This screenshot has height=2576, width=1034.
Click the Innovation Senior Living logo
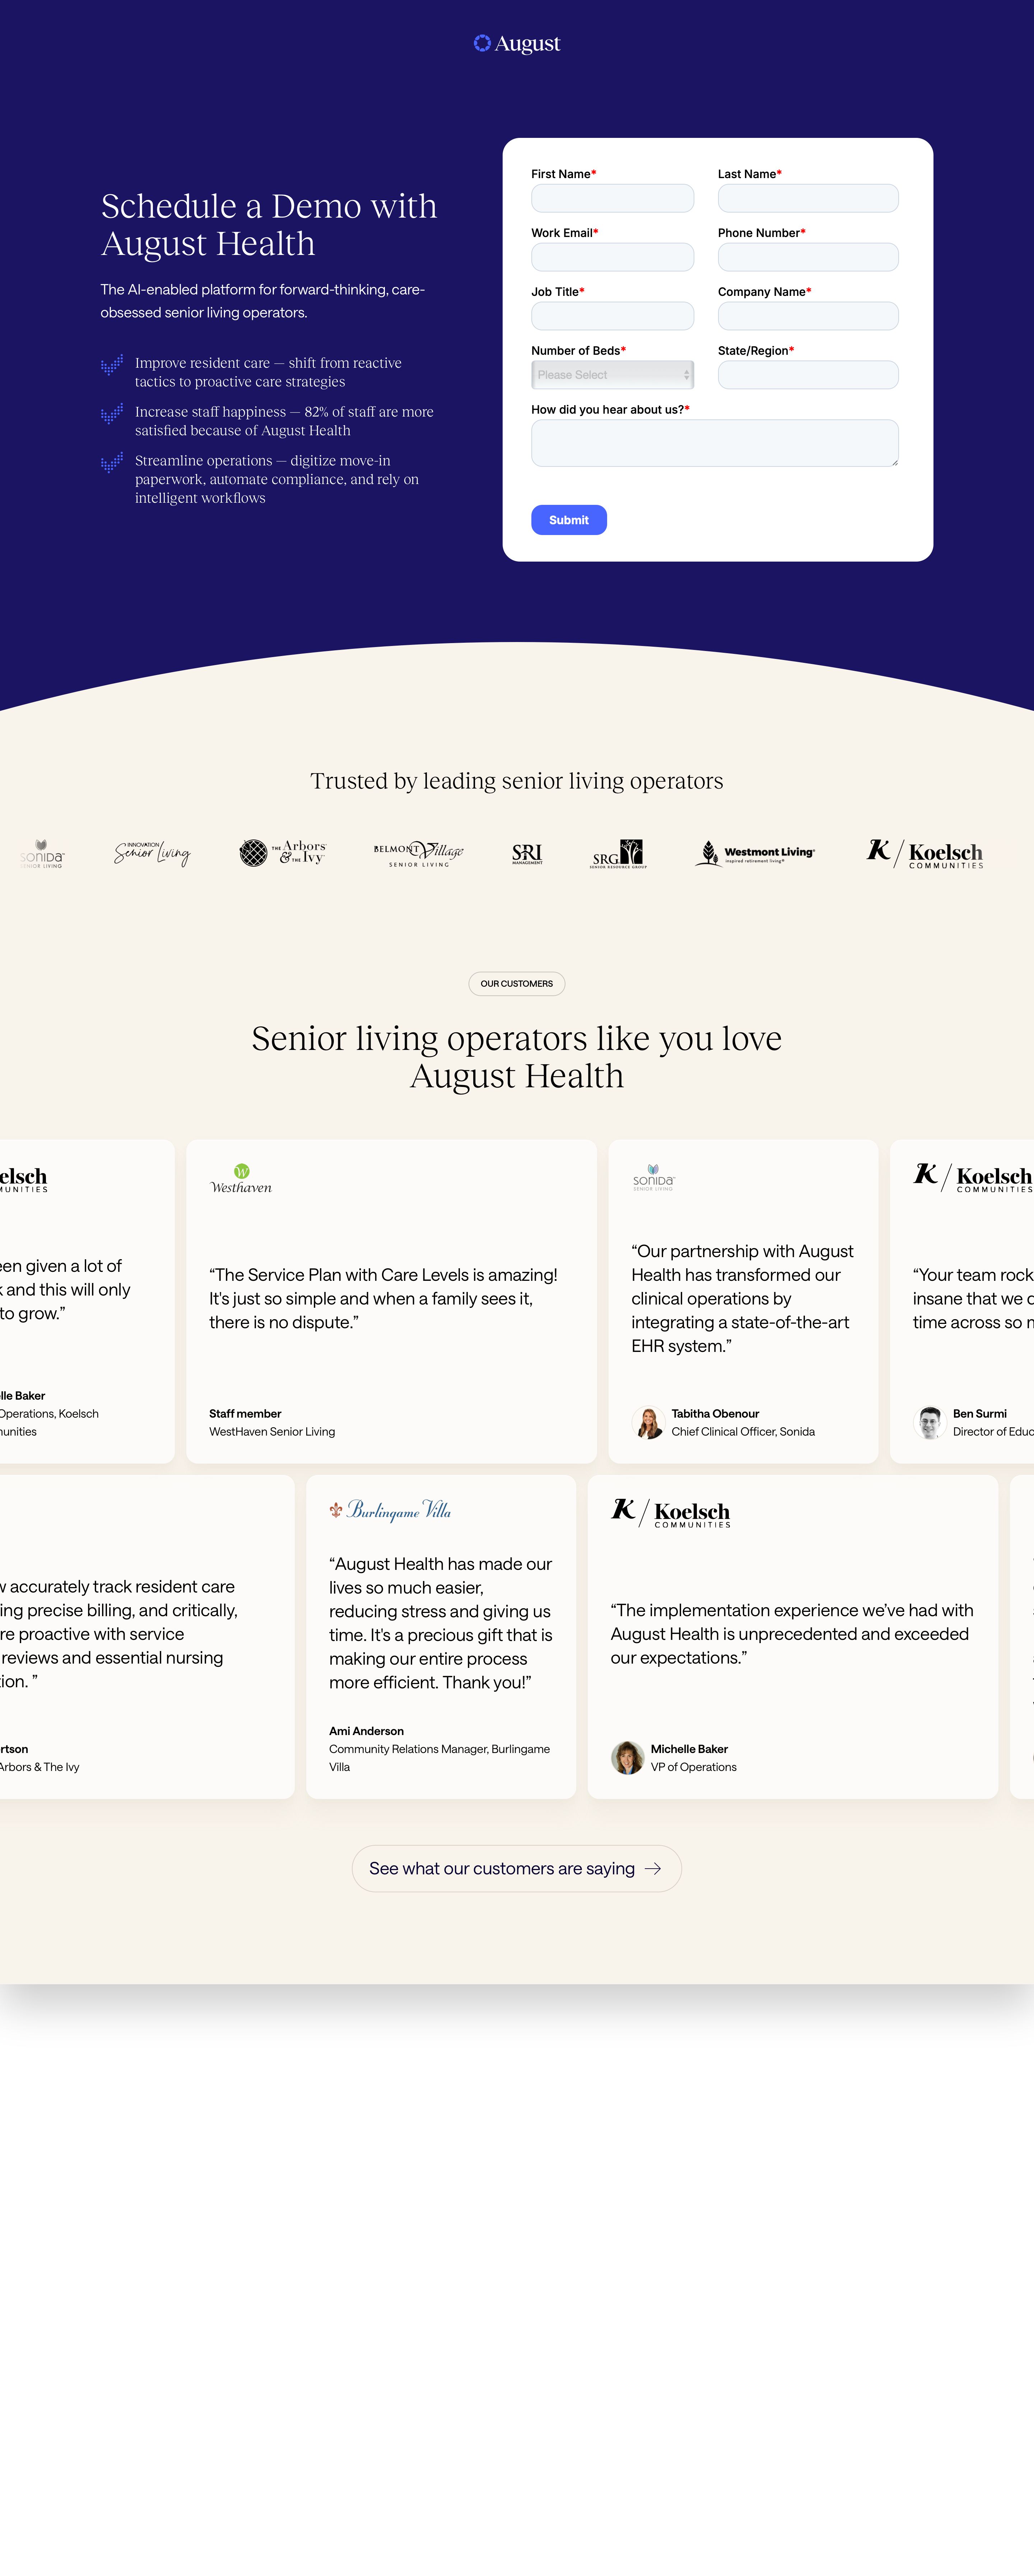pos(152,853)
